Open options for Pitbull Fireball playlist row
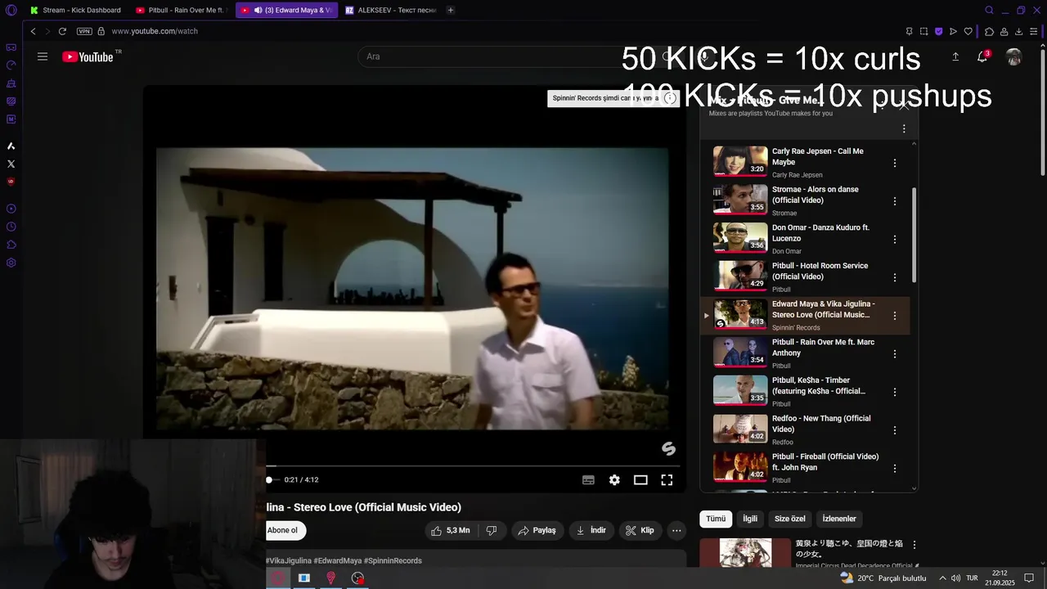Viewport: 1047px width, 589px height. click(x=895, y=469)
